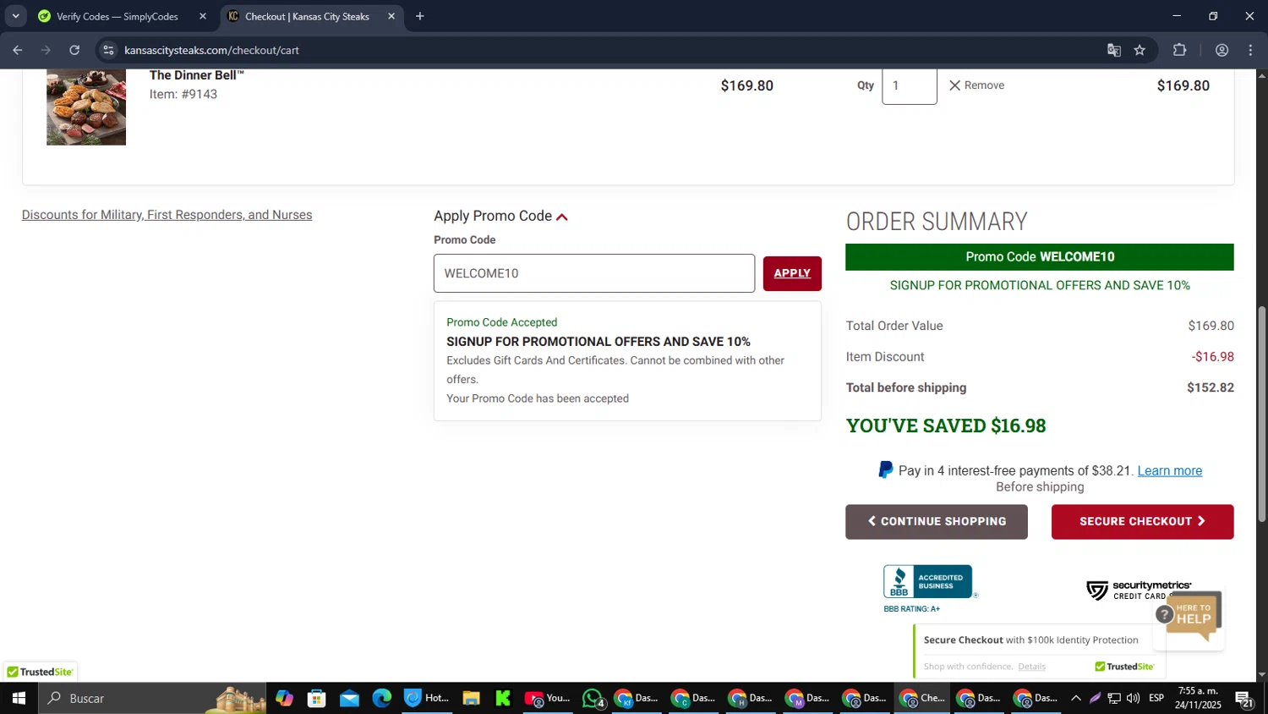Select the Total Order Value $169.80 amount
The width and height of the screenshot is (1268, 714).
[x=1211, y=326]
